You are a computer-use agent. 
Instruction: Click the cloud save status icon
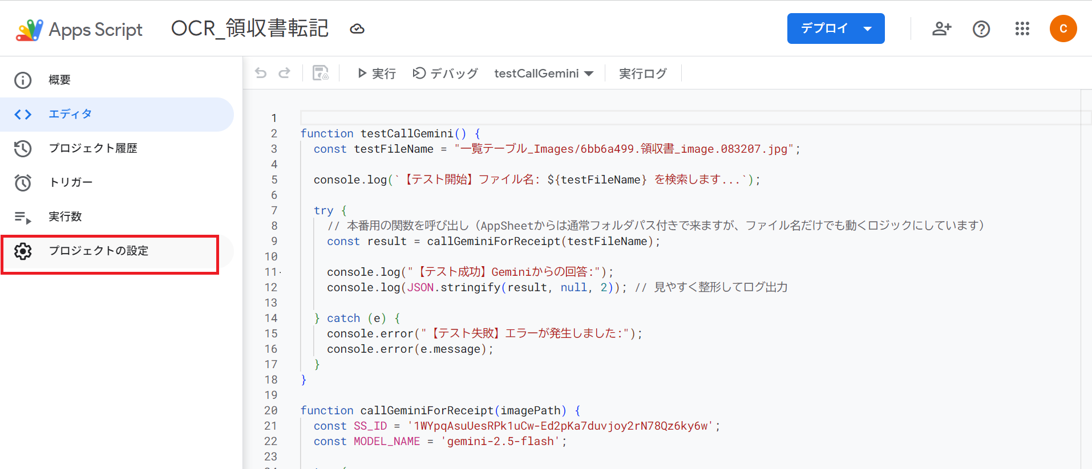[357, 29]
